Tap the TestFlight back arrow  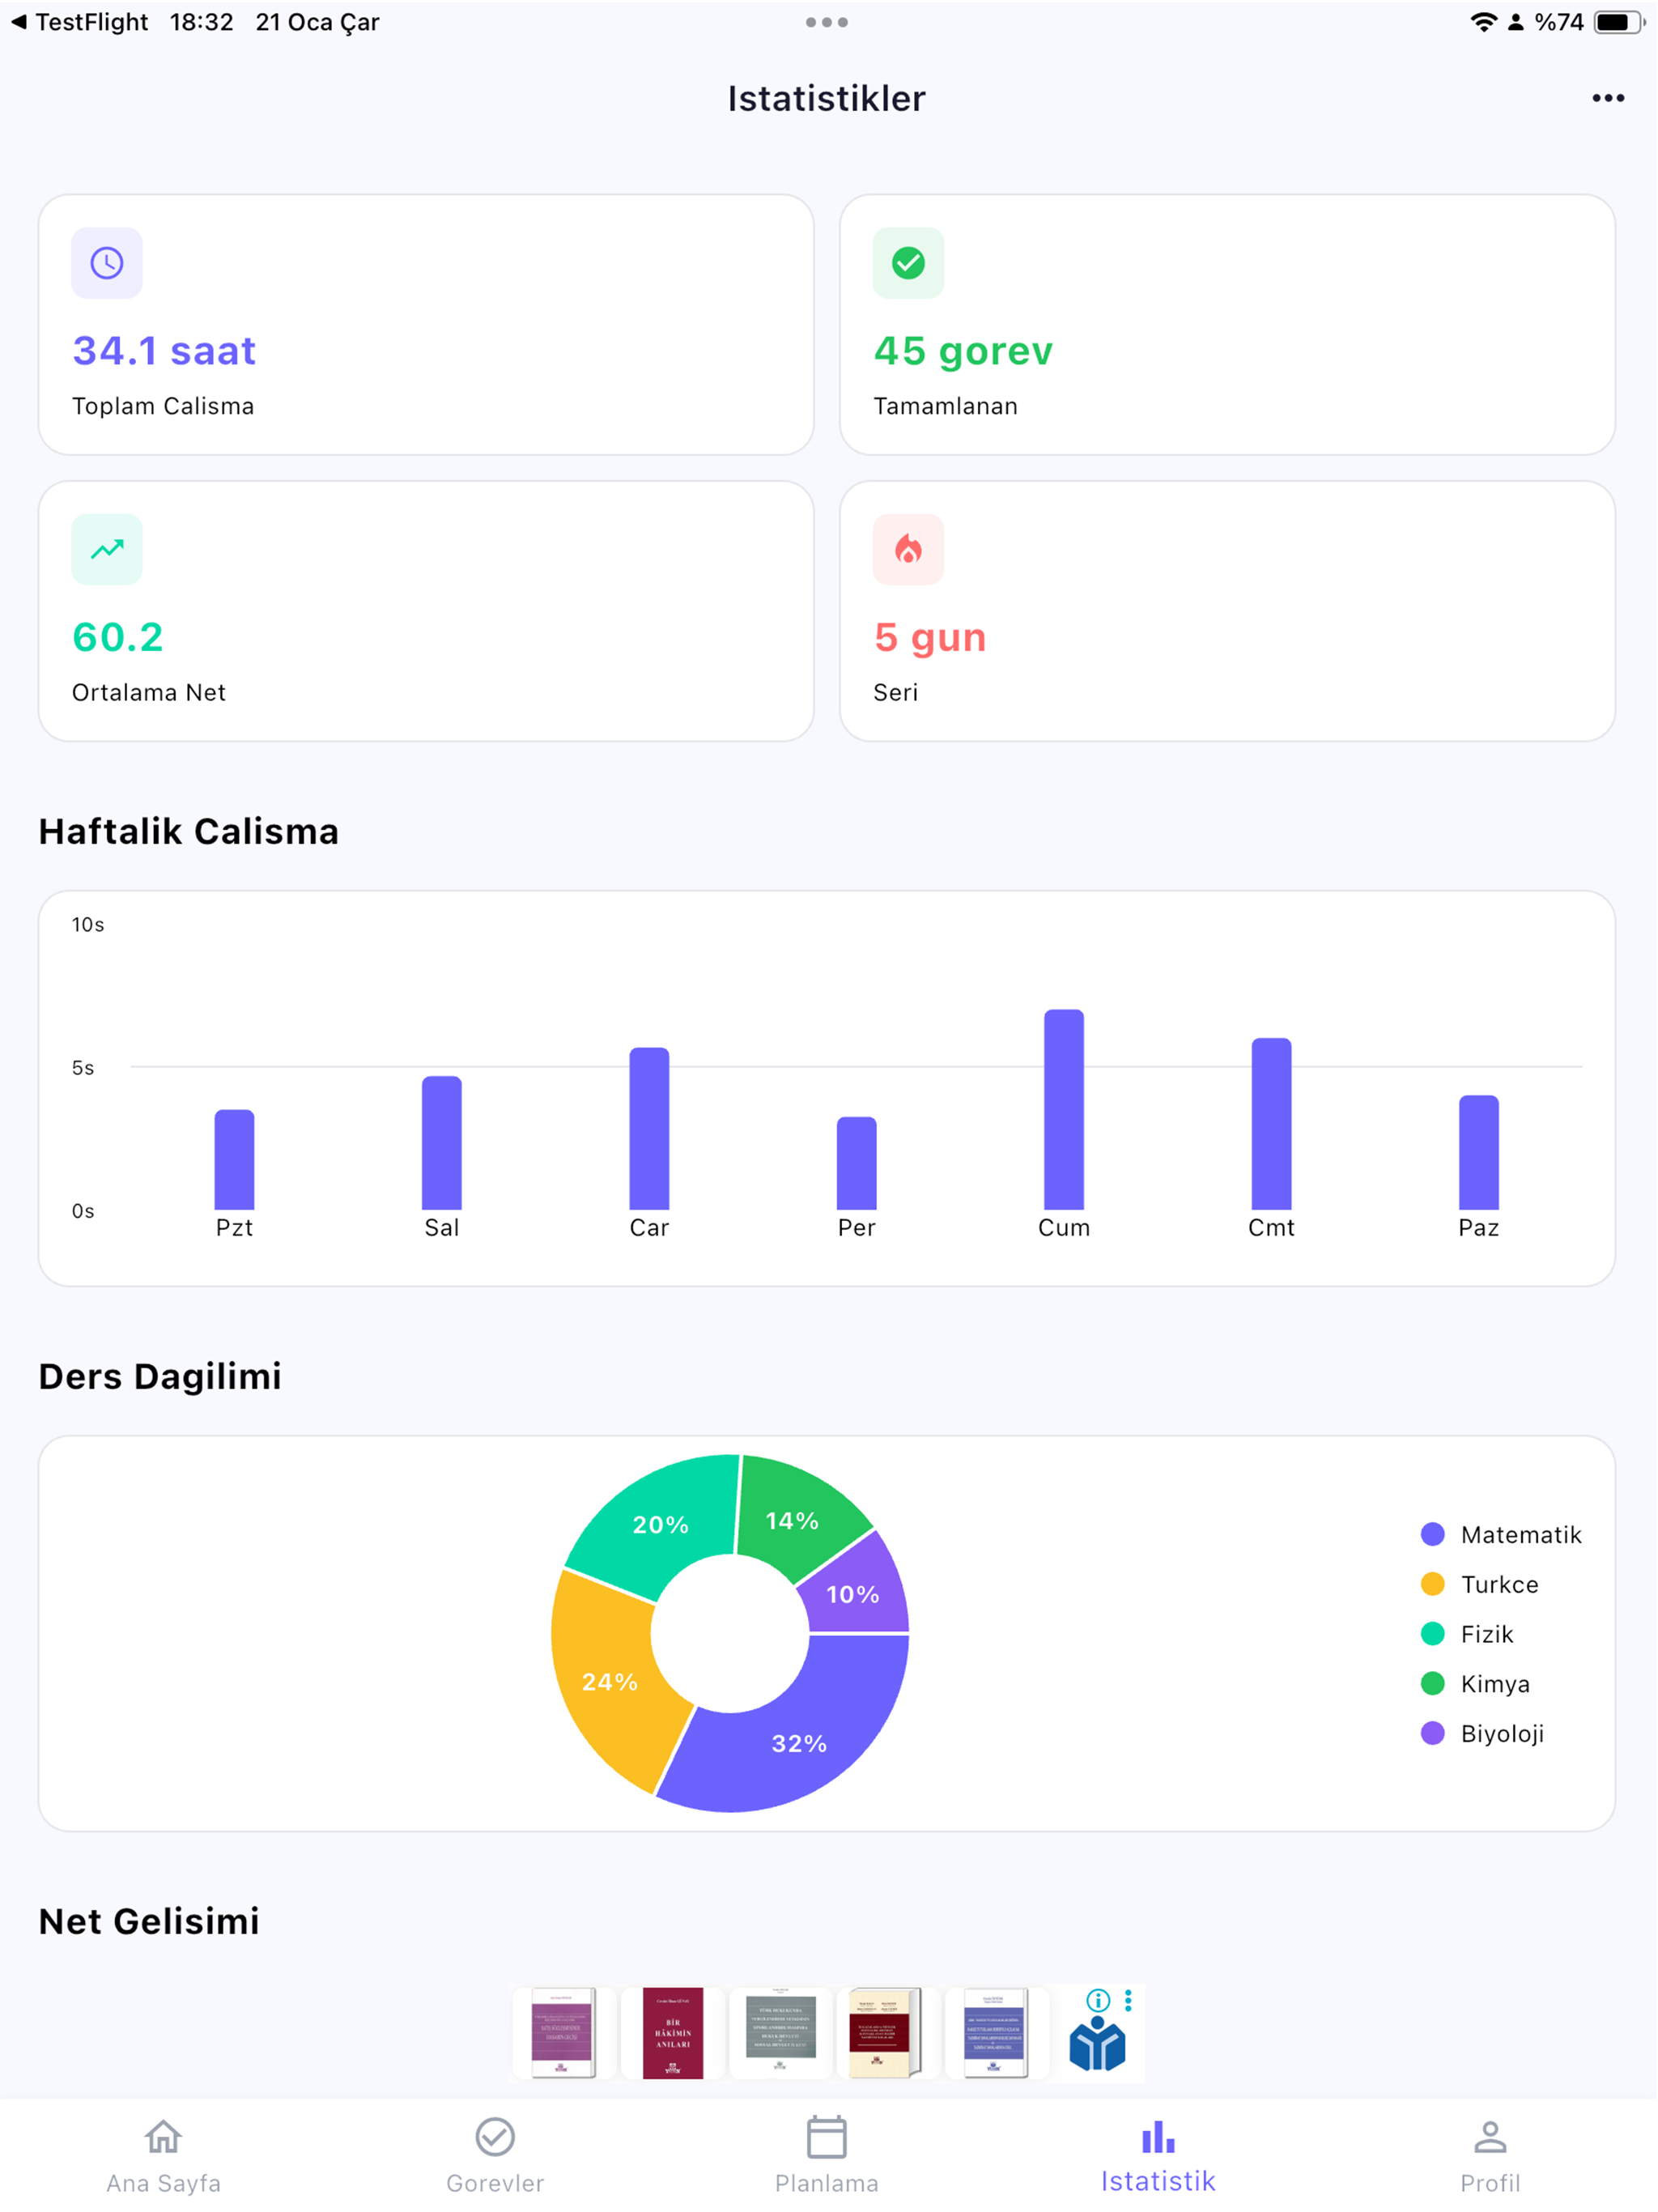(x=19, y=22)
